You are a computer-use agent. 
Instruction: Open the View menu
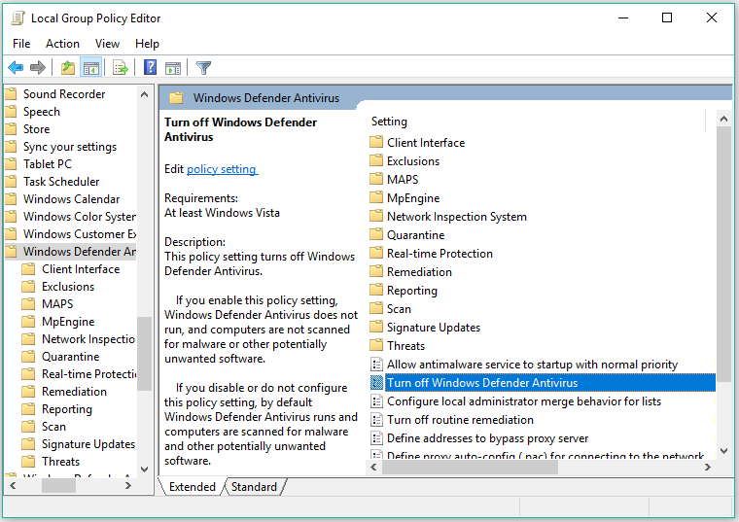107,44
